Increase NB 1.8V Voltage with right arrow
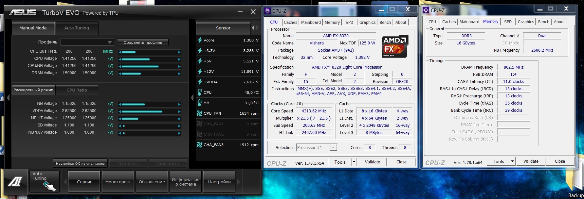The image size is (584, 199). point(179,133)
